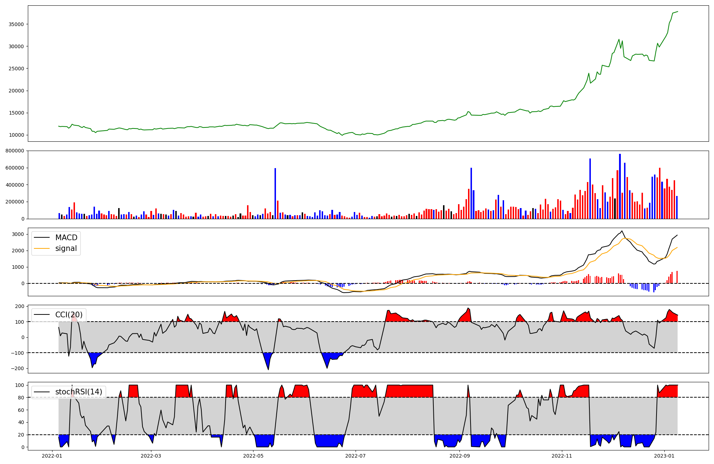
Task: Select the CCI(20) legend entry
Action: (x=69, y=315)
